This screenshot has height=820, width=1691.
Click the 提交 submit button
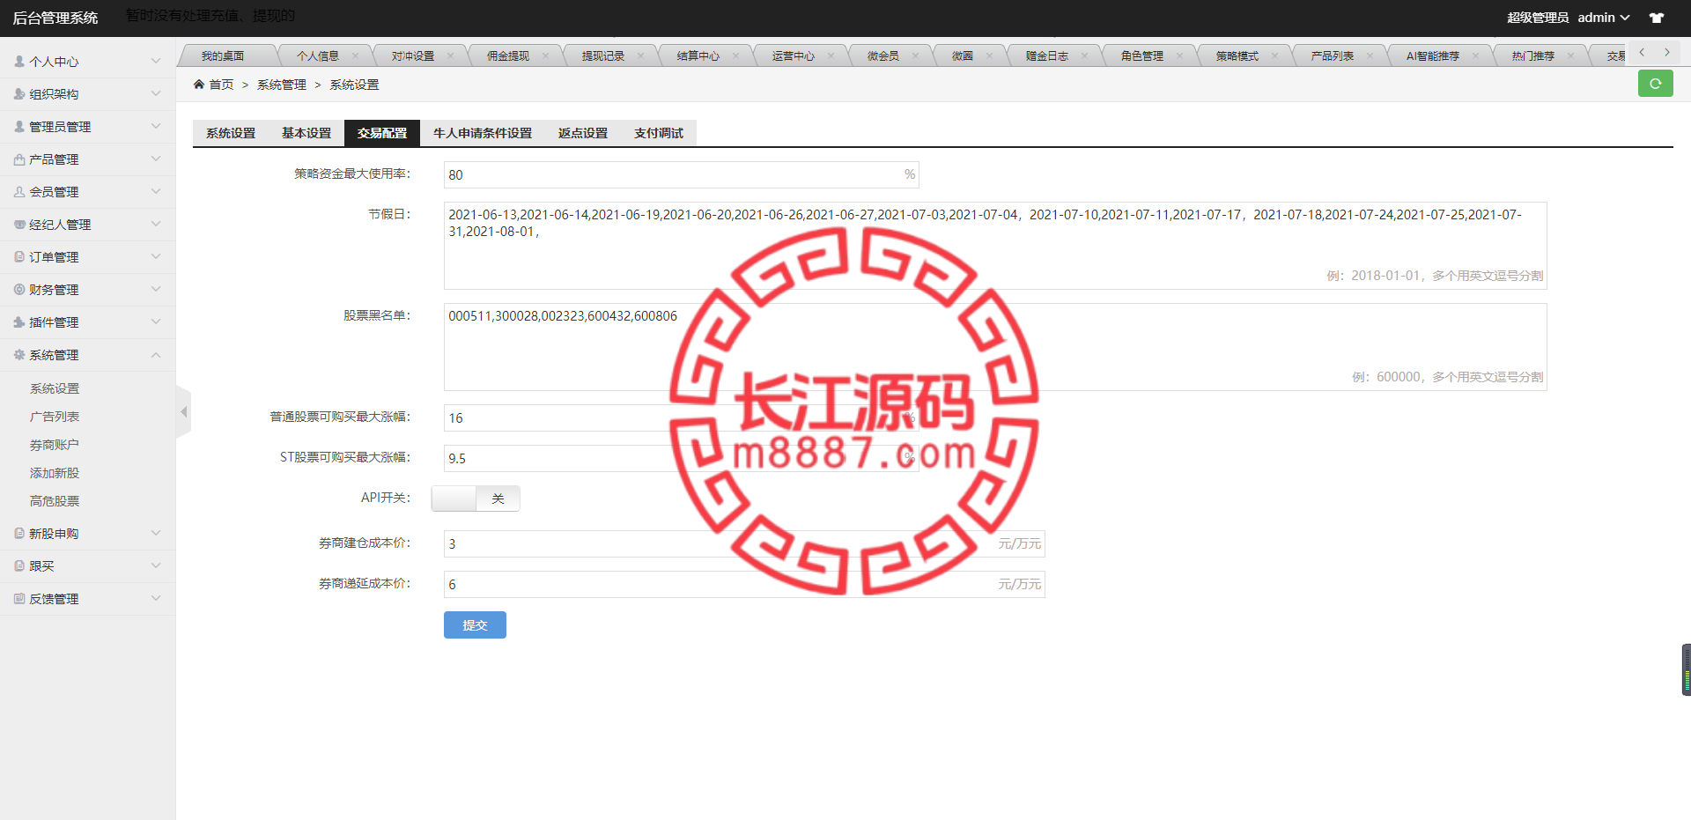coord(475,625)
